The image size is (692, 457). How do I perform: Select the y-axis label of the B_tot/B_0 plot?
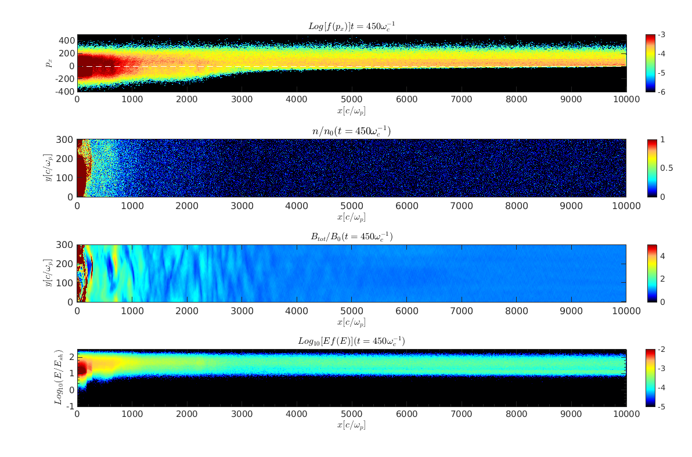click(49, 274)
